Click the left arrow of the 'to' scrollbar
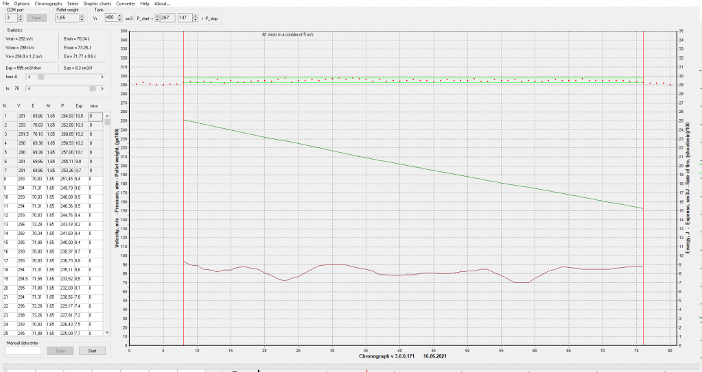This screenshot has width=702, height=372. point(30,88)
